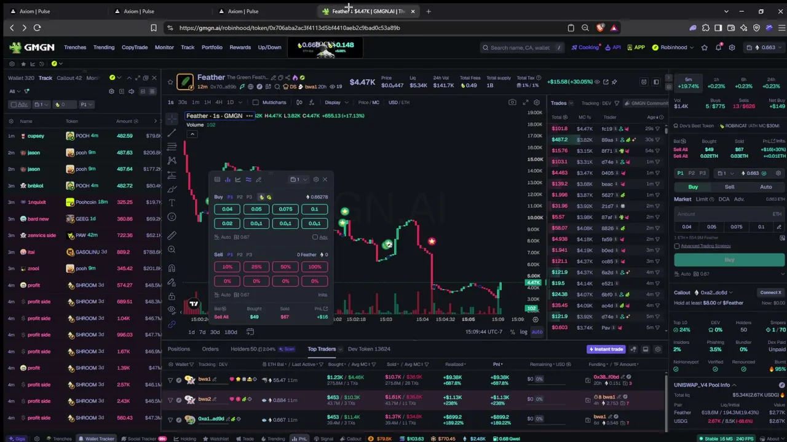787x442 pixels.
Task: Open the favorites star in top navigation
Action: coord(705,47)
